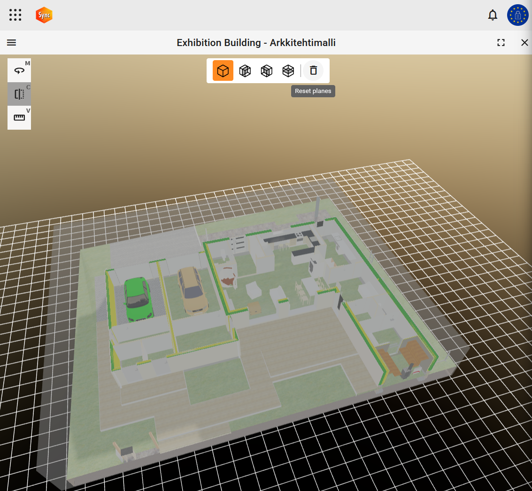
Task: Select the tan car in the model
Action: [x=193, y=290]
